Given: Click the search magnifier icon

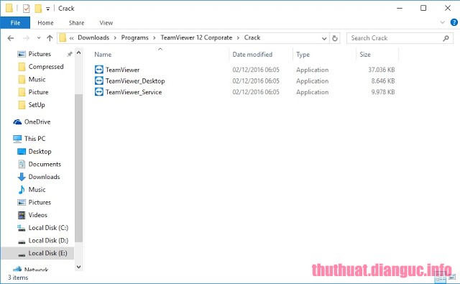Looking at the screenshot, I should click(x=446, y=38).
